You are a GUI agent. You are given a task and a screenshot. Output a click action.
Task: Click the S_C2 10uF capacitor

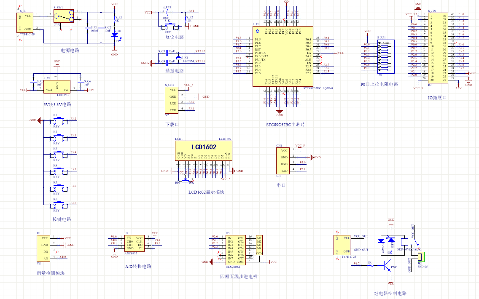101,28
